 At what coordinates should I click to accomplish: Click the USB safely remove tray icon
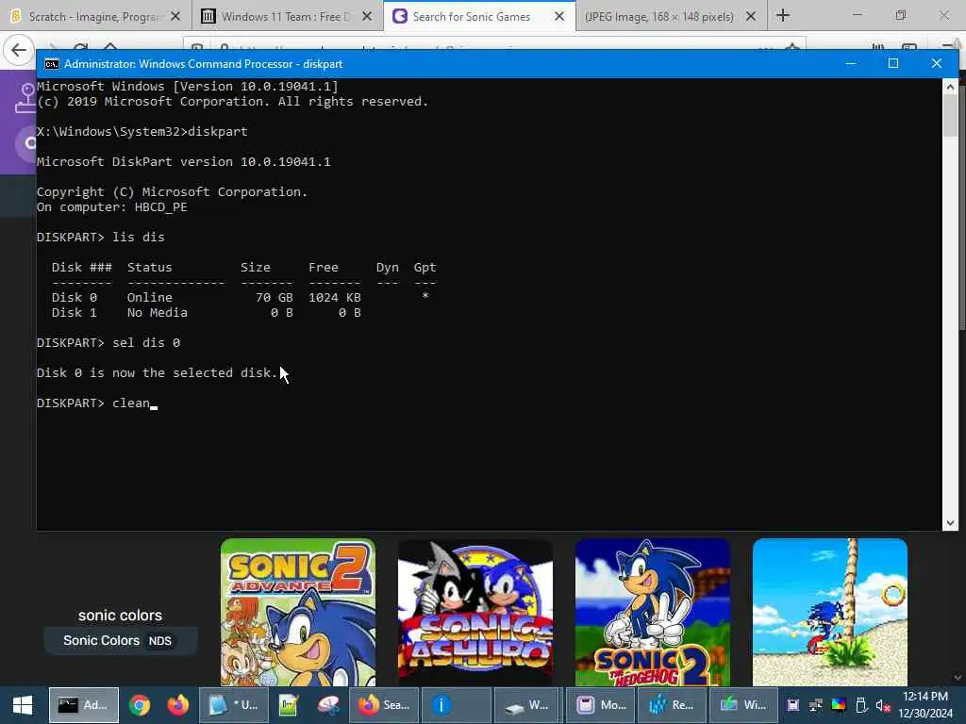click(861, 705)
